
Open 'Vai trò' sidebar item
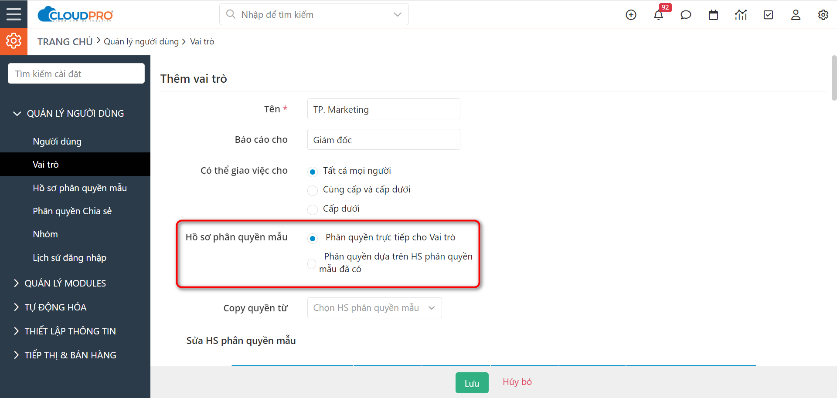click(x=75, y=164)
